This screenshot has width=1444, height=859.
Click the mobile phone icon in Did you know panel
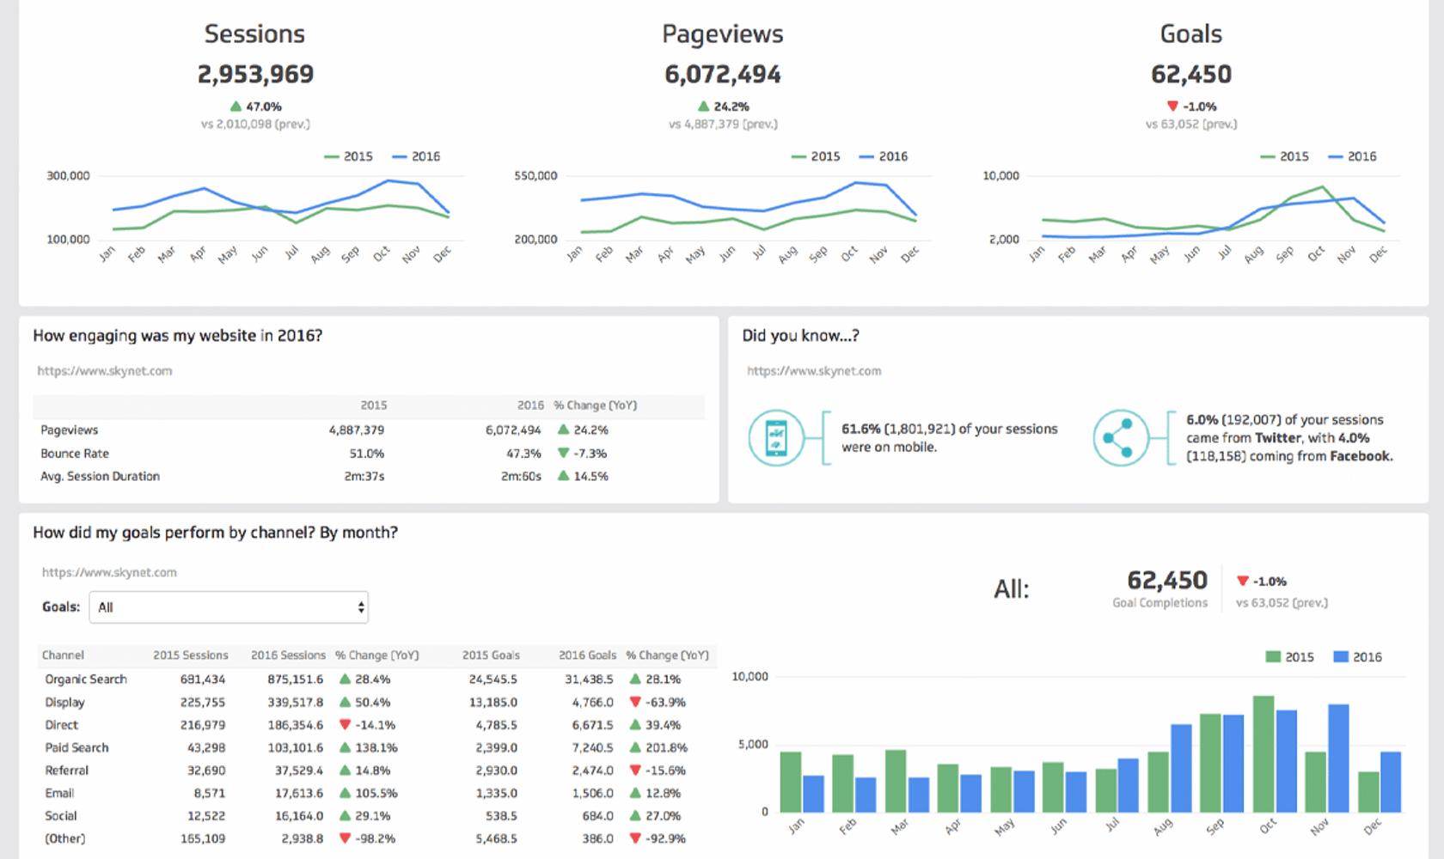[774, 436]
